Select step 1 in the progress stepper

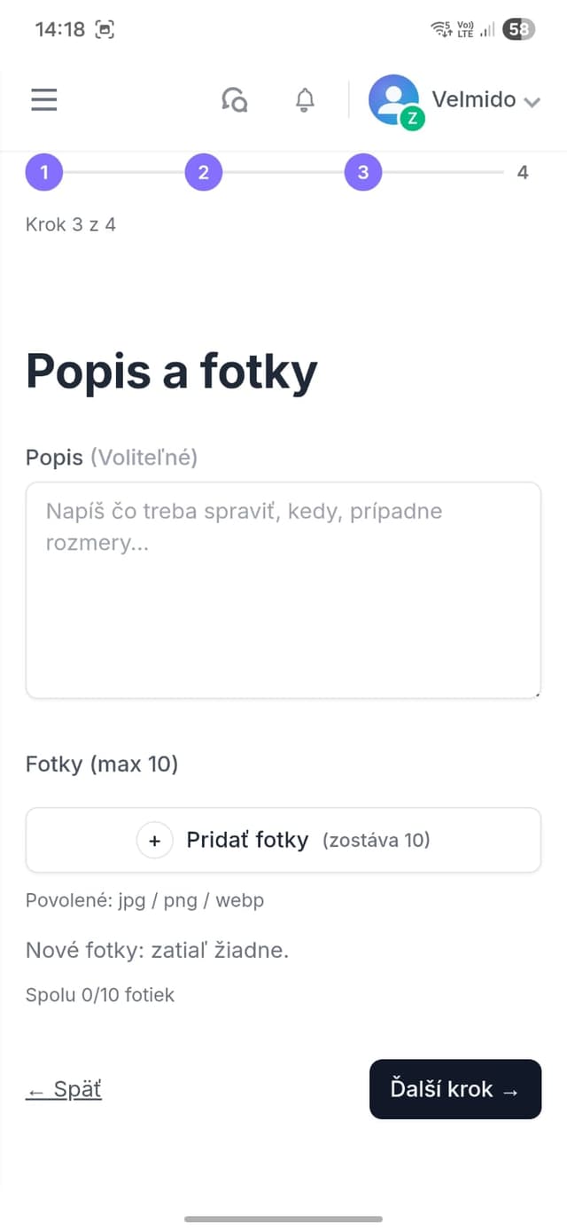[x=43, y=172]
